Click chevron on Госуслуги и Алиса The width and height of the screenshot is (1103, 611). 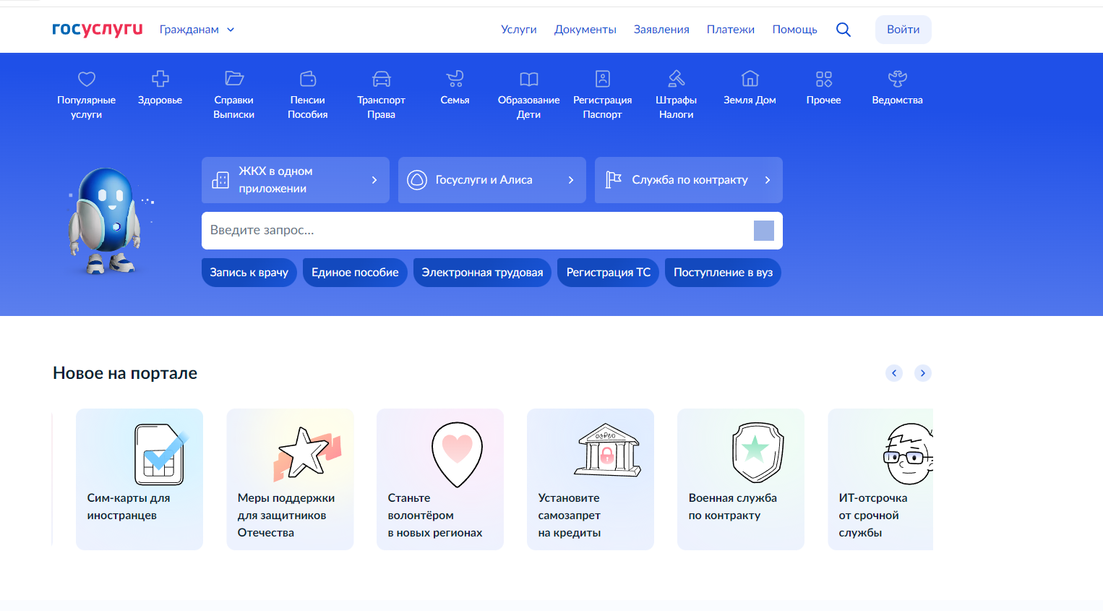pos(571,180)
